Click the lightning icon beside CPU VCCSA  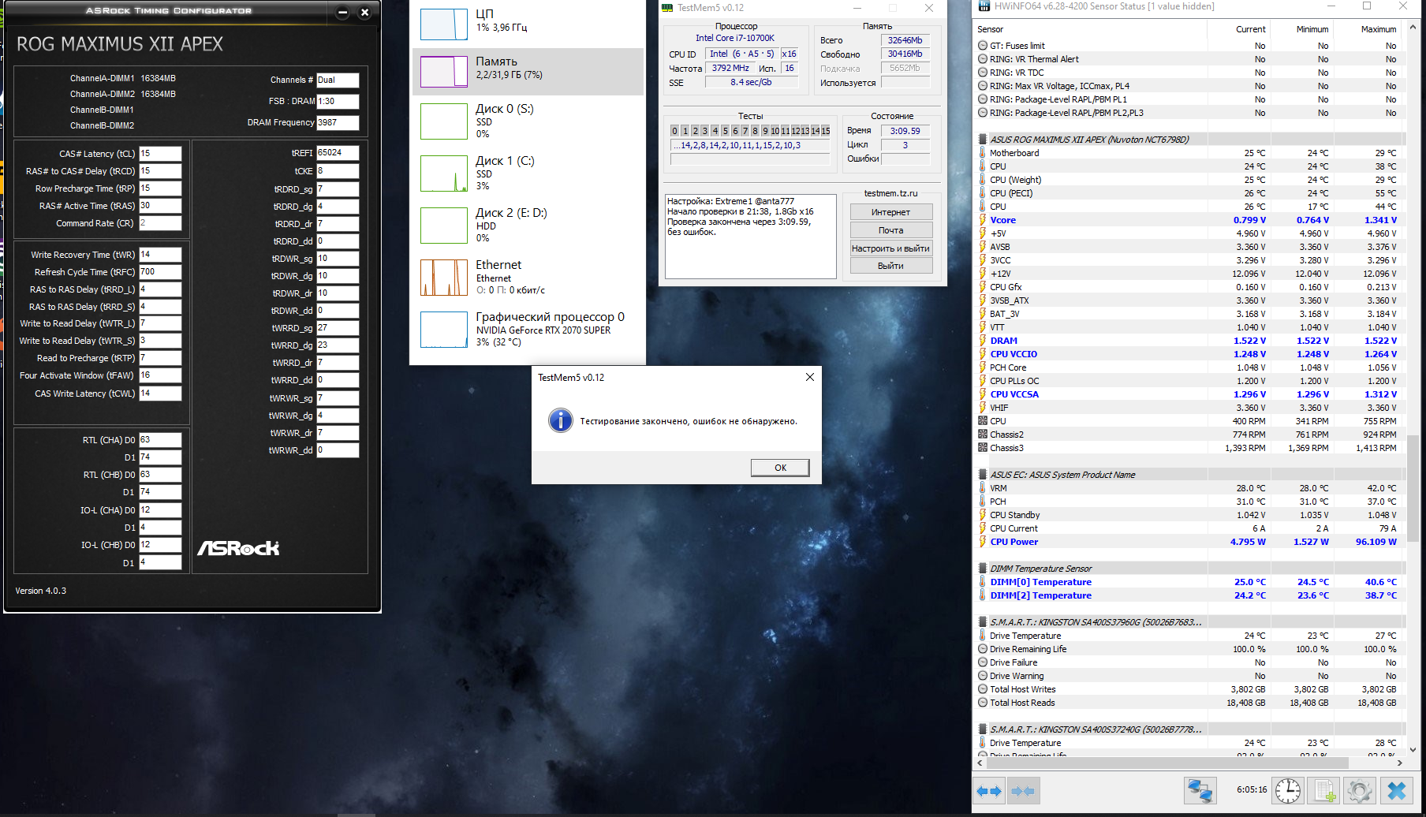point(983,394)
